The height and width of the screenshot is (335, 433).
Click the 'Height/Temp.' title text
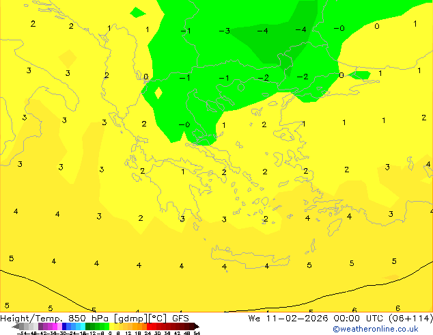click(31, 319)
